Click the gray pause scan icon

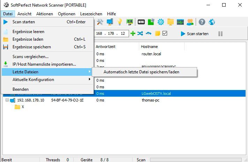(x=220, y=34)
